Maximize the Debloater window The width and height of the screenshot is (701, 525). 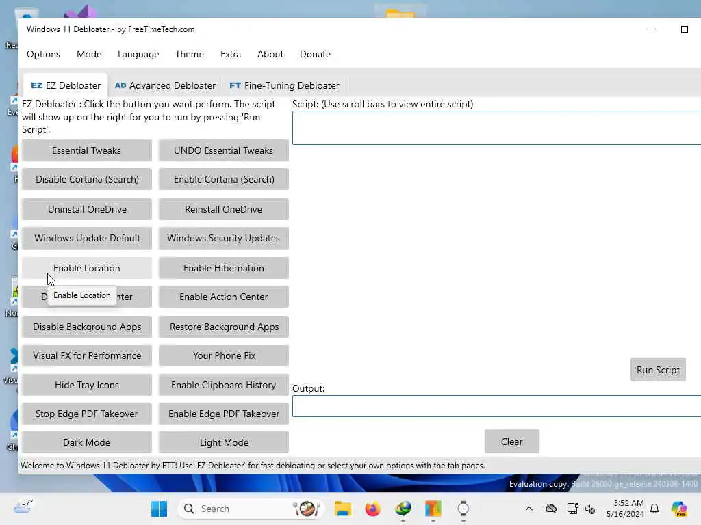click(685, 29)
